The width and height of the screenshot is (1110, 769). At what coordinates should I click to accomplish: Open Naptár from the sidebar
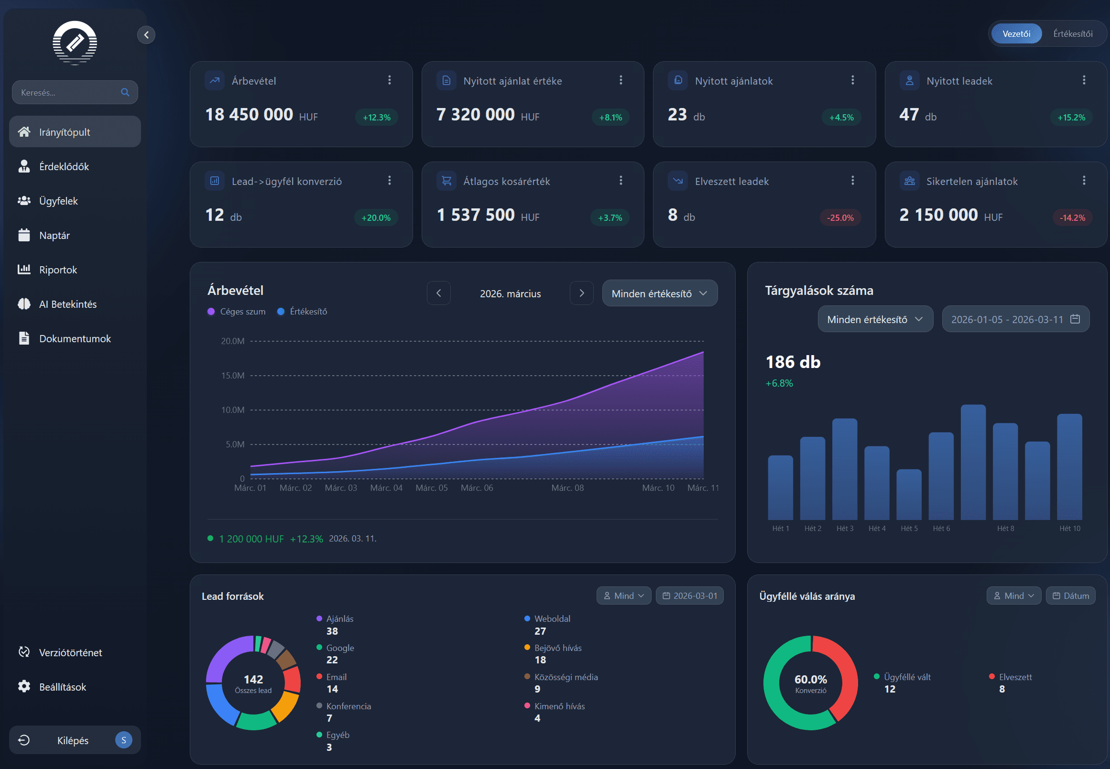click(75, 235)
